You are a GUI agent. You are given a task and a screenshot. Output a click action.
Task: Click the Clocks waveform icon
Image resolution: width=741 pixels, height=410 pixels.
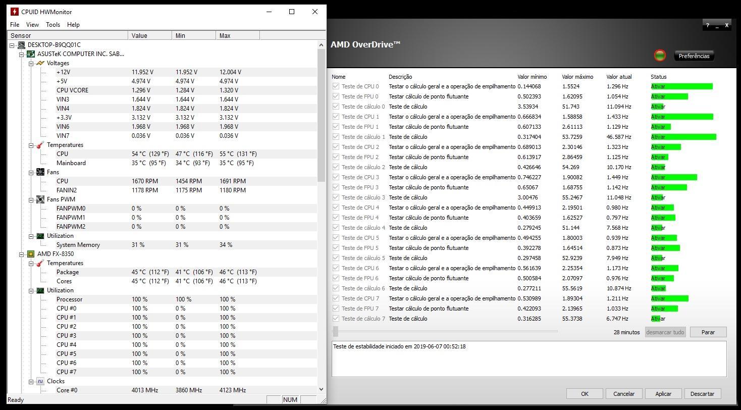click(x=40, y=381)
